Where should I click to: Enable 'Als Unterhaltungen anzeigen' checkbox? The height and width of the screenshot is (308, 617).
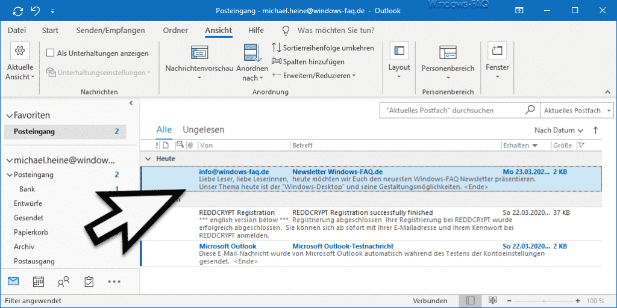click(x=50, y=53)
